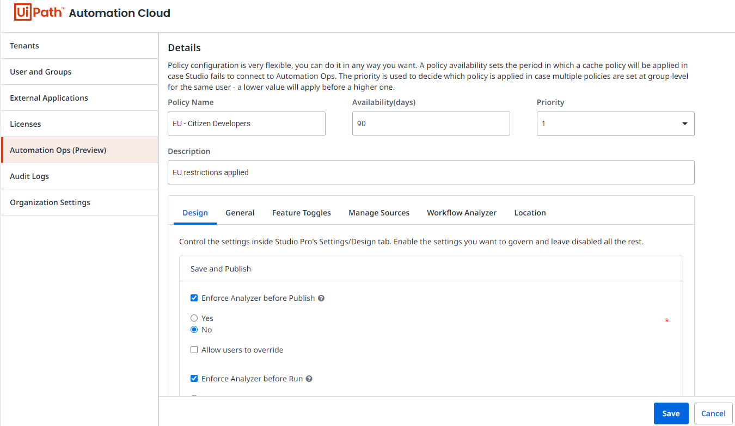Image resolution: width=735 pixels, height=426 pixels.
Task: Switch to the Design tab
Action: click(x=195, y=213)
